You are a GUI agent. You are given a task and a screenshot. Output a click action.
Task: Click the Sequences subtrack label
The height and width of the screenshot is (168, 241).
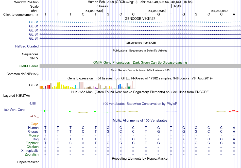tap(30, 54)
